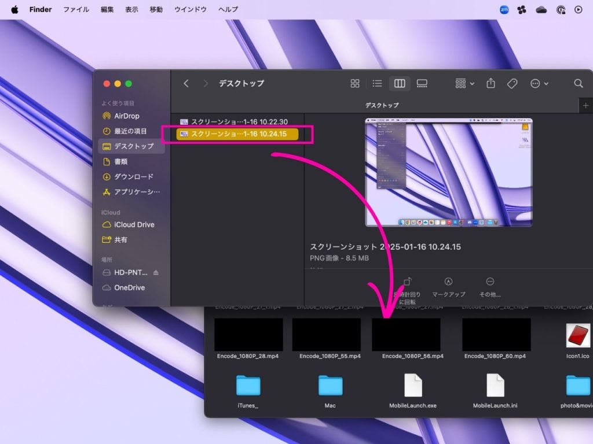593x444 pixels.
Task: Open ダウンロード folder in sidebar
Action: point(133,176)
